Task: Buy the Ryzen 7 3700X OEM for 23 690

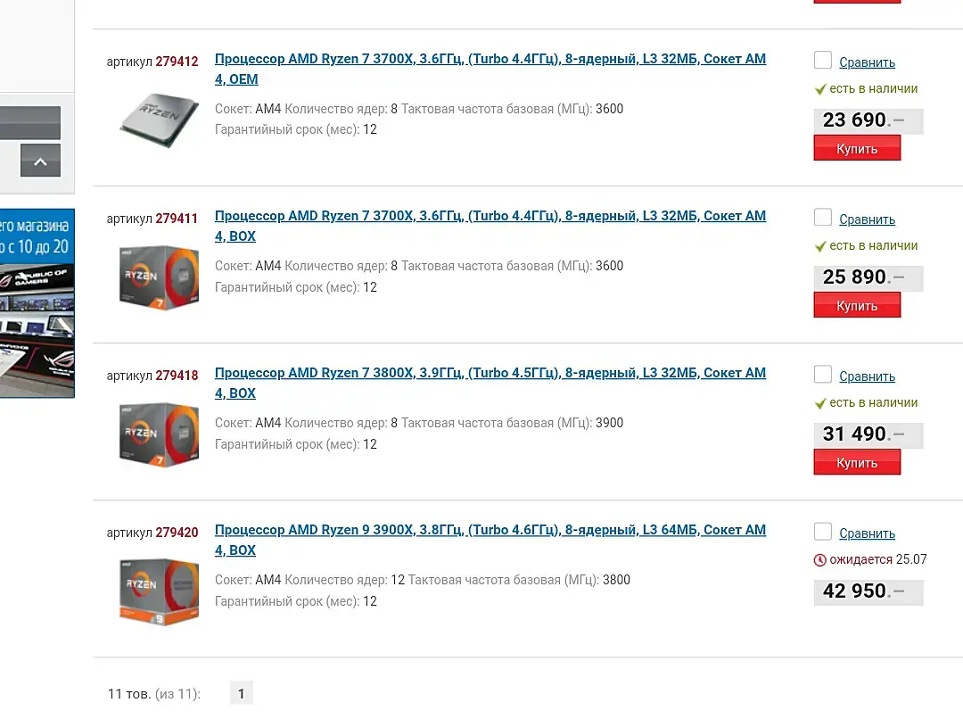Action: click(857, 148)
